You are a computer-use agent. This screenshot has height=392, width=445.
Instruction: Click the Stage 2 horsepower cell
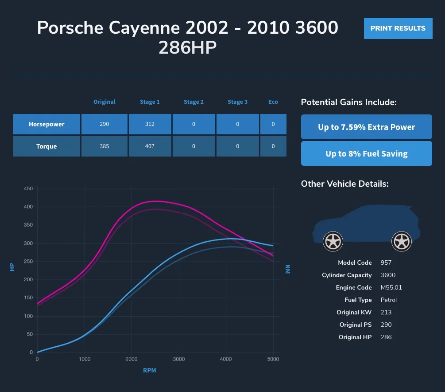pyautogui.click(x=193, y=124)
